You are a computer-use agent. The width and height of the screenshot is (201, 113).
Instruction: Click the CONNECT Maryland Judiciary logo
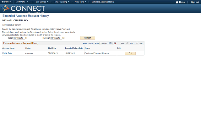[23, 8]
